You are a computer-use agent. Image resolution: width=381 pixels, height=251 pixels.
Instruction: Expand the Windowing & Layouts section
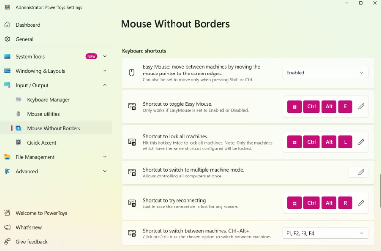click(x=105, y=71)
